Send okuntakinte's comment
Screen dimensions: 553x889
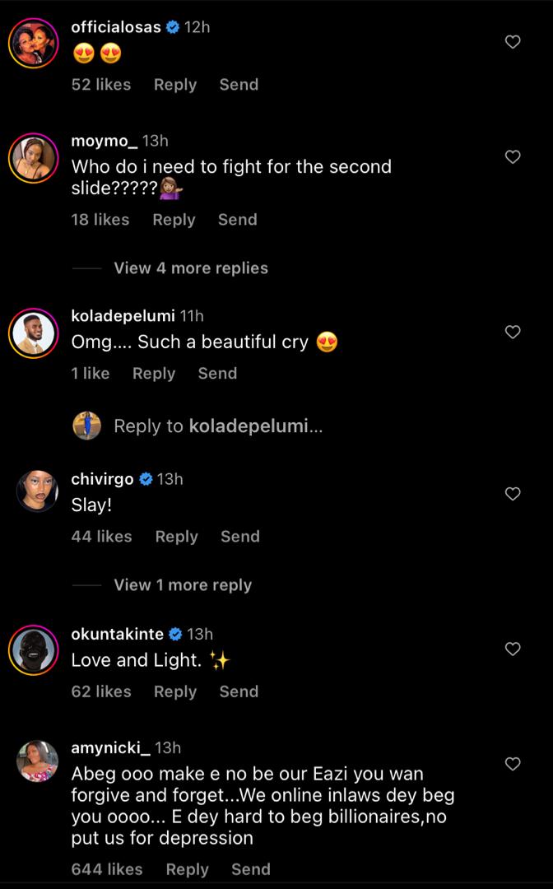pos(239,691)
